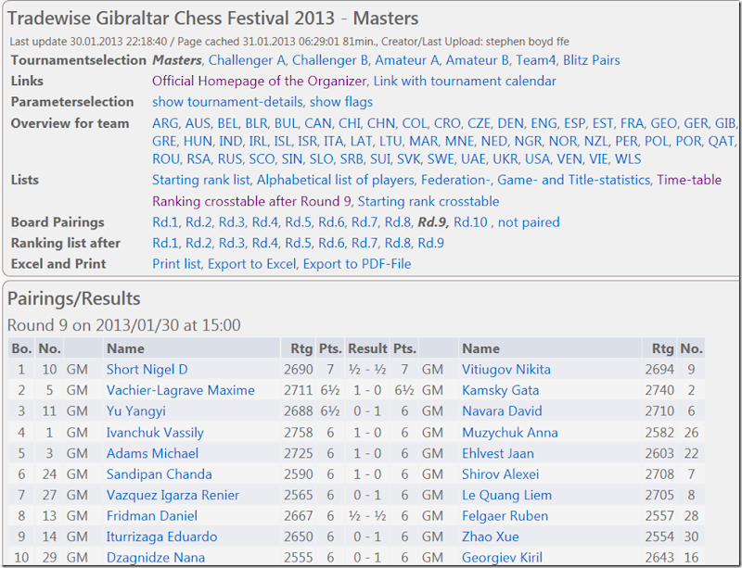The width and height of the screenshot is (742, 568).
Task: Click the Name column header on left side
Action: coord(125,348)
